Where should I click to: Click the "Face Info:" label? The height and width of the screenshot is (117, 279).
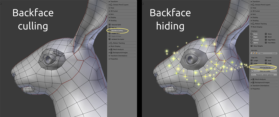[x=268, y=58]
